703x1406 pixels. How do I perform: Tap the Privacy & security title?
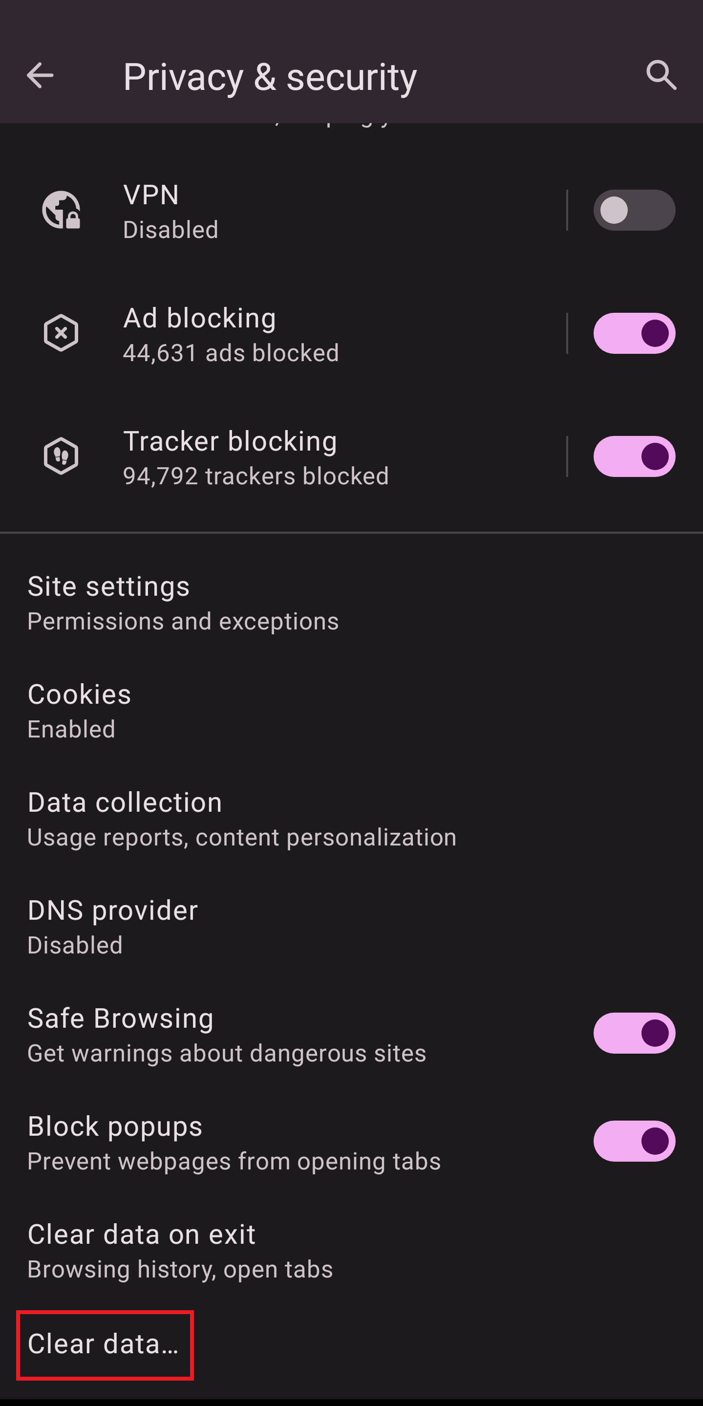coord(270,76)
